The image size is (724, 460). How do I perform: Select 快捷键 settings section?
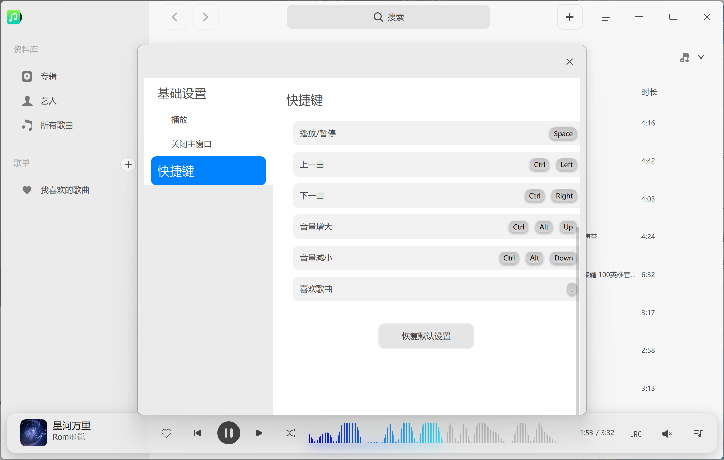coord(208,171)
